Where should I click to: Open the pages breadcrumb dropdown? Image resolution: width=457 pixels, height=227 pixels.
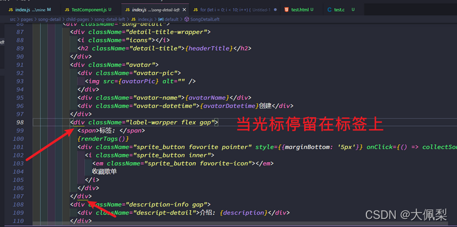point(26,19)
